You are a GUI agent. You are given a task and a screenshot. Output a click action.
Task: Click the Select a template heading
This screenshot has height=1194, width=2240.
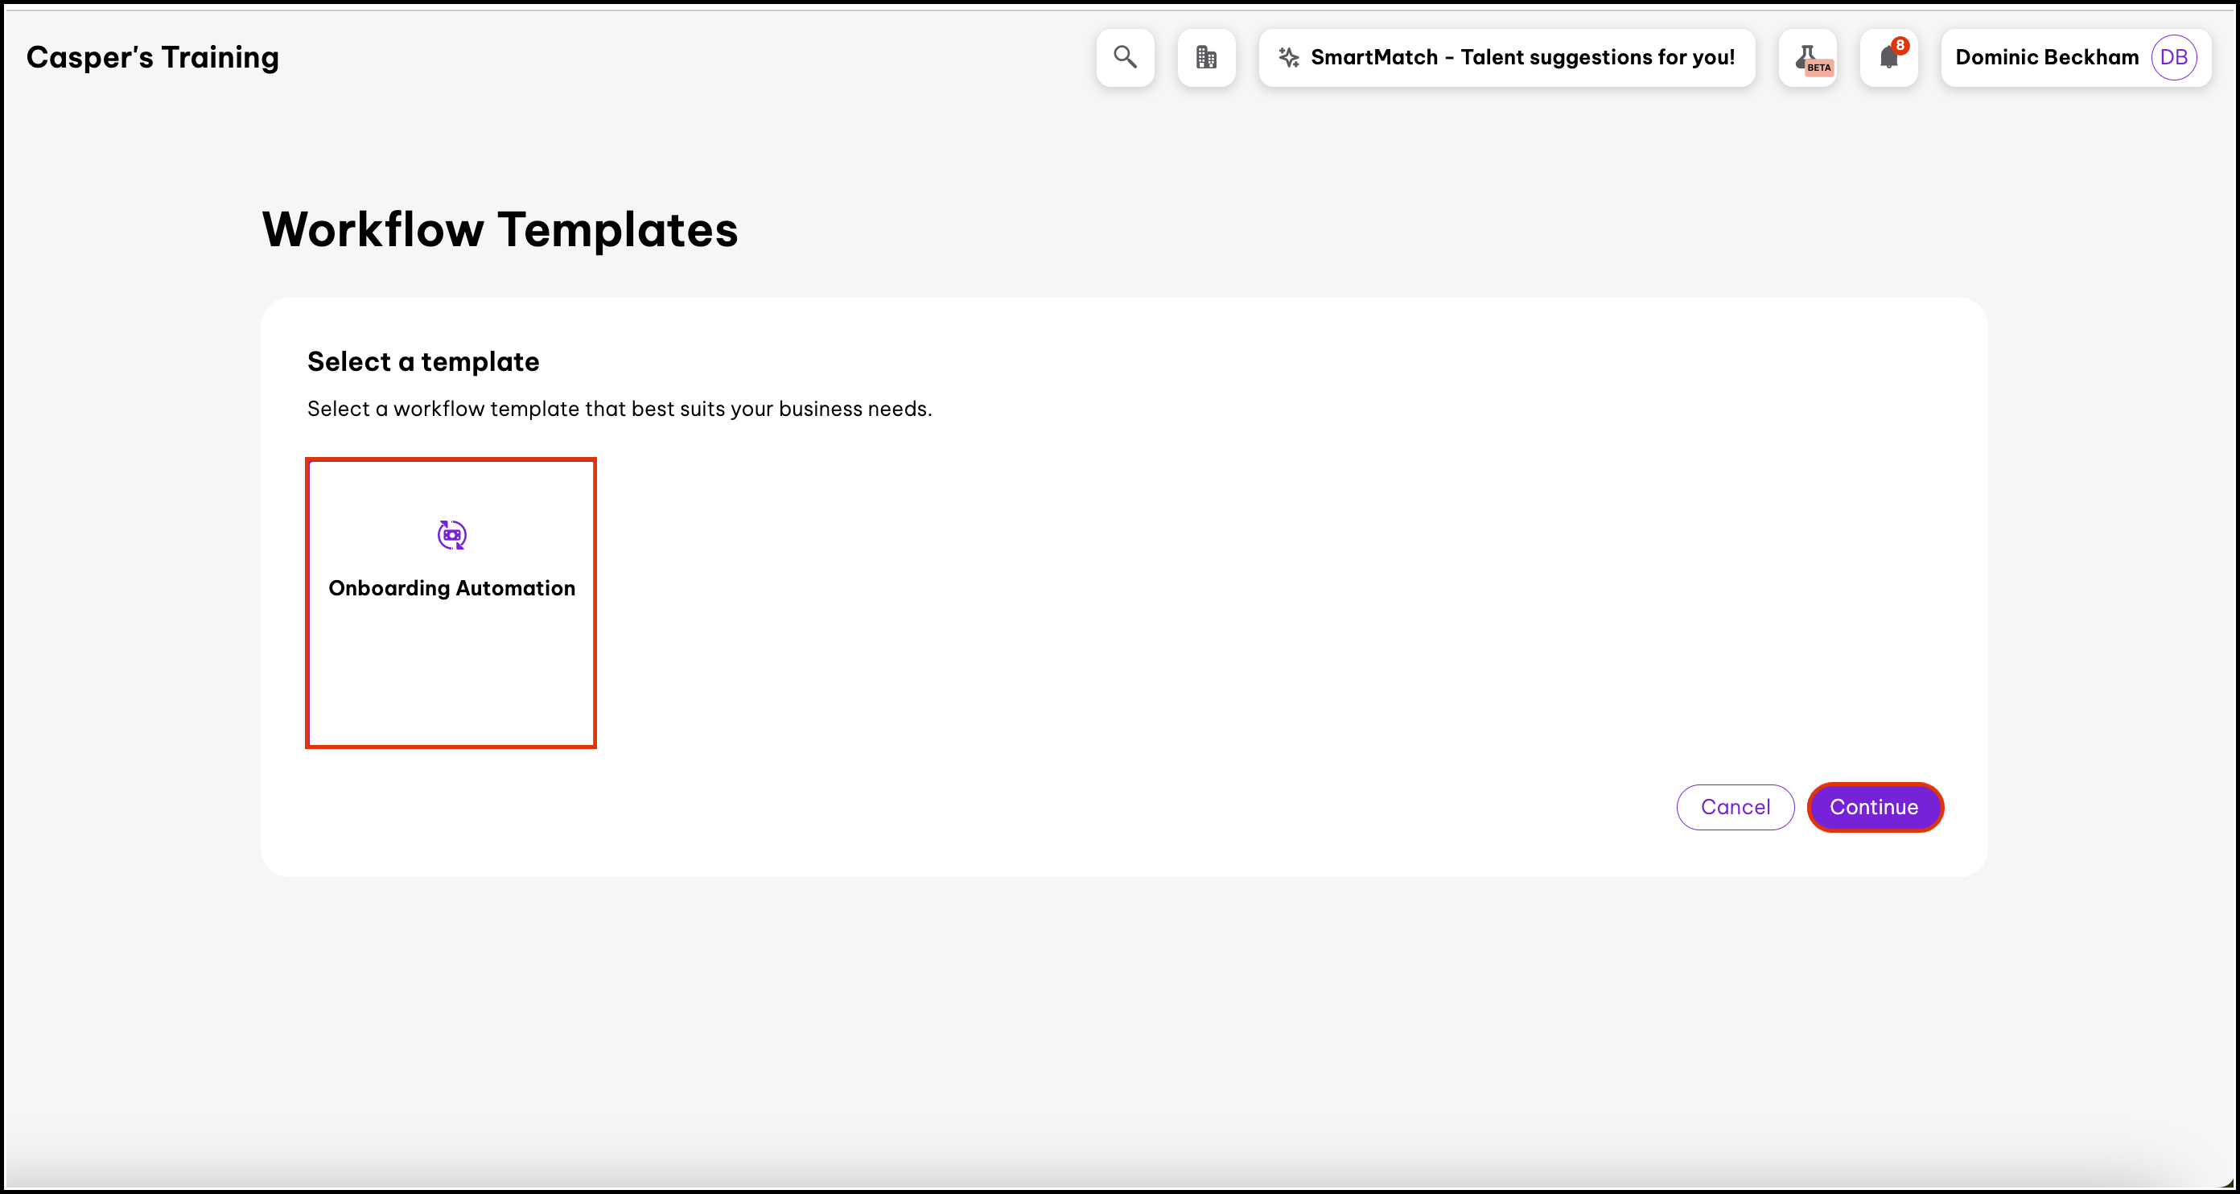click(x=422, y=361)
